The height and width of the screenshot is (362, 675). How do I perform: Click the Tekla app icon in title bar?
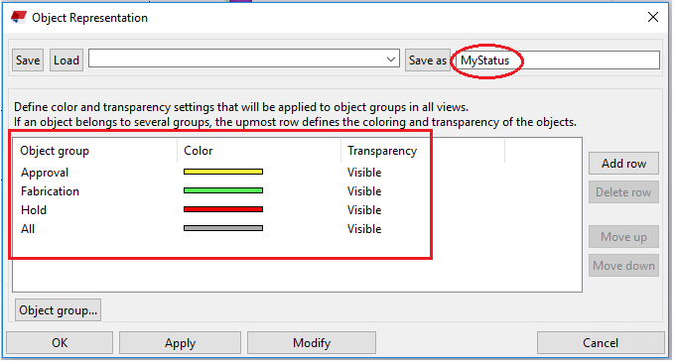click(19, 17)
